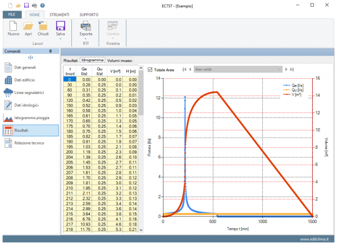This screenshot has width=337, height=245.
Task: Select the table cell with t value 120
Action: click(x=70, y=100)
